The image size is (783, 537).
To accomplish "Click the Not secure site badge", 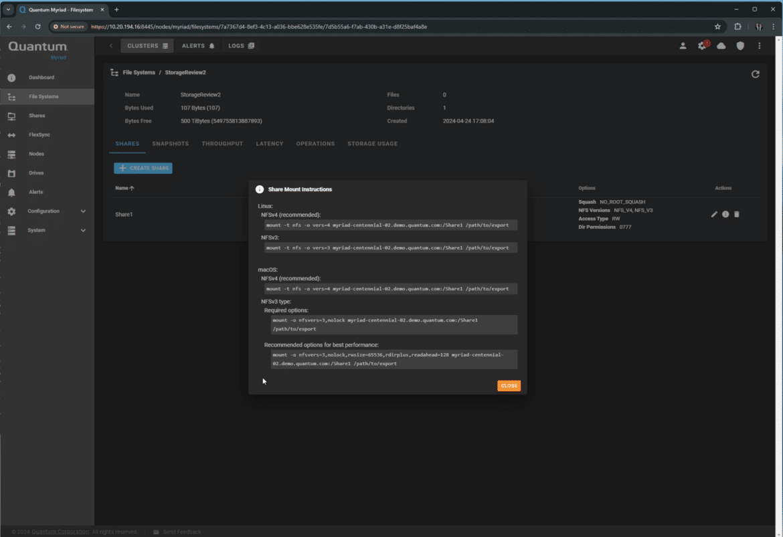I will 69,27.
